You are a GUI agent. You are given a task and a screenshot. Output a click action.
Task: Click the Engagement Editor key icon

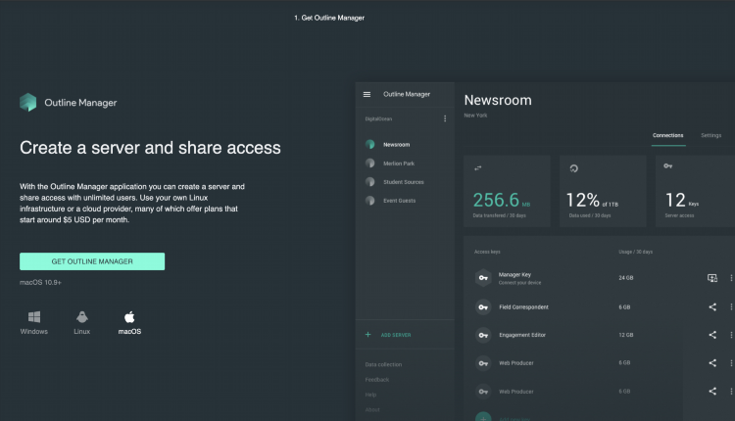pyautogui.click(x=483, y=335)
